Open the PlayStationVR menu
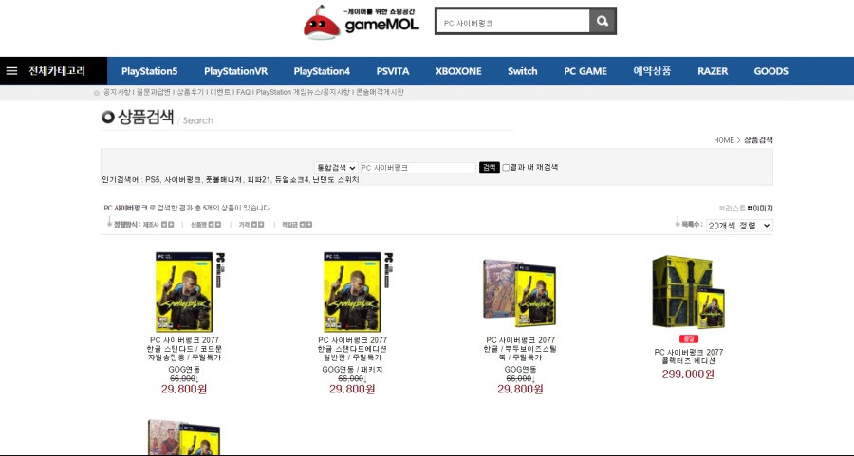Viewport: 854px width, 456px height. point(236,71)
